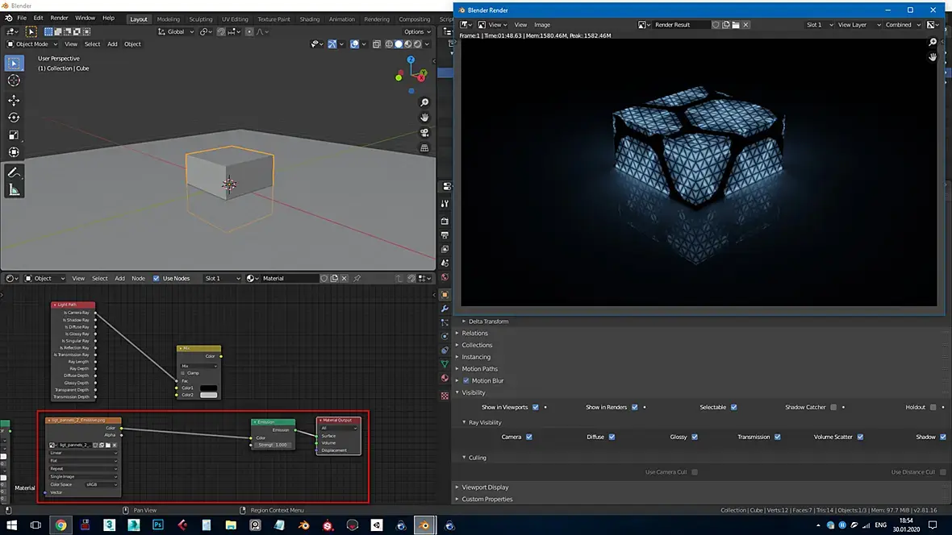
Task: Click Windows Start button on taskbar
Action: 10,525
